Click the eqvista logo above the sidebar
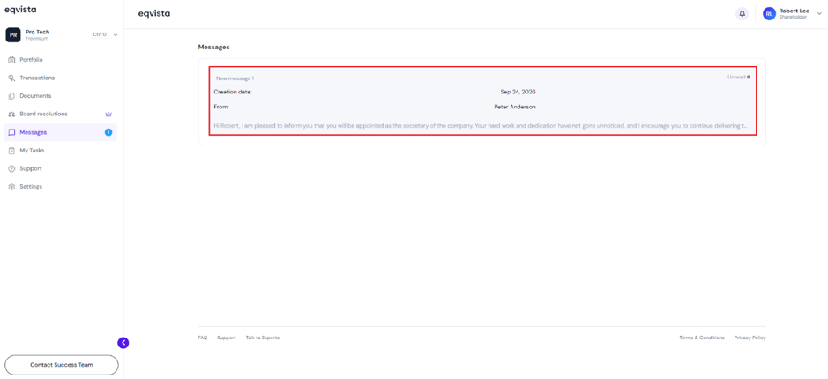Image resolution: width=828 pixels, height=379 pixels. (20, 10)
